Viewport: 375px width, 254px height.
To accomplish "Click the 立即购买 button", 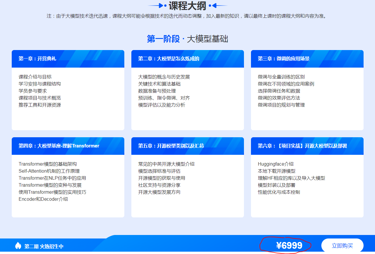I will point(342,246).
